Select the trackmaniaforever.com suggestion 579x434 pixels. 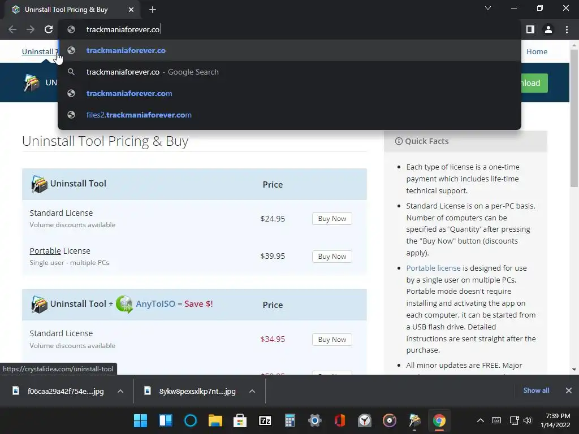click(289, 93)
